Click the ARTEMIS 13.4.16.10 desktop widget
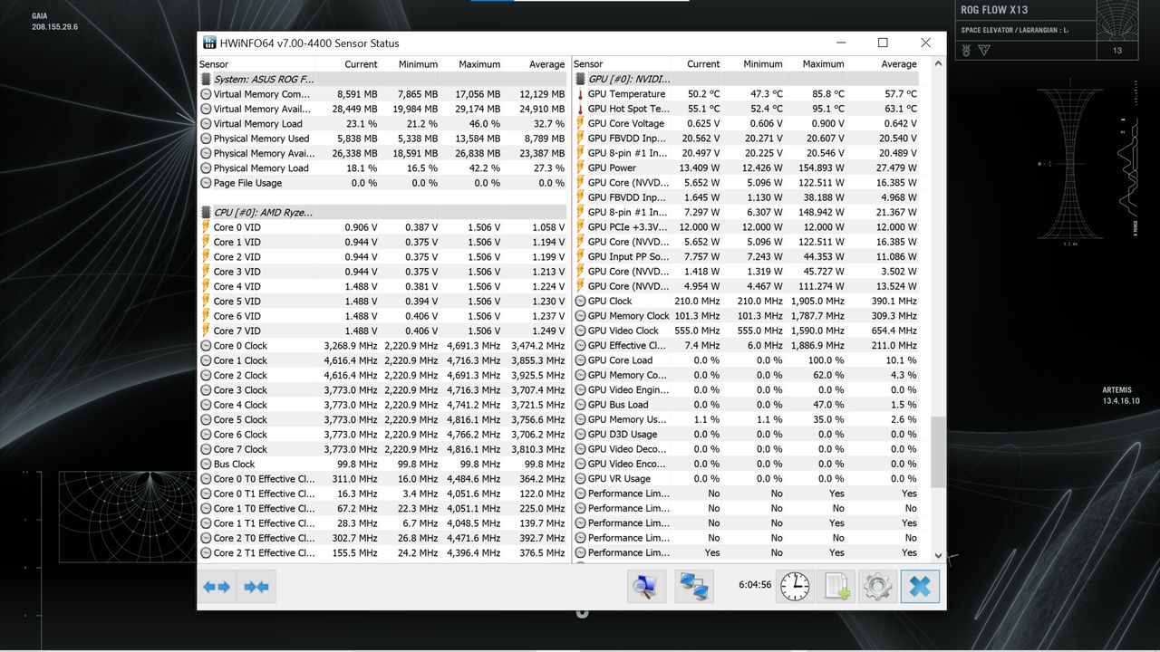This screenshot has width=1160, height=652. pos(1121,396)
